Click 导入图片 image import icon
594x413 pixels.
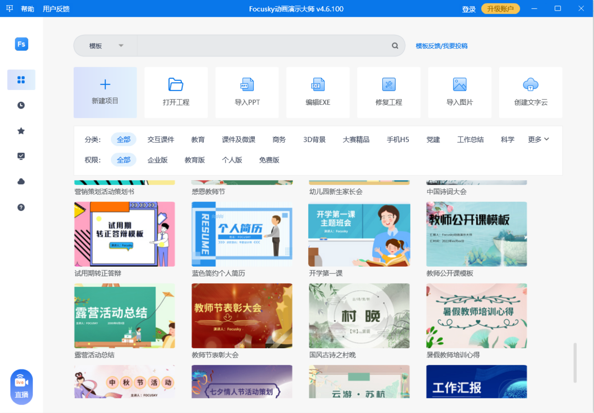tap(459, 92)
